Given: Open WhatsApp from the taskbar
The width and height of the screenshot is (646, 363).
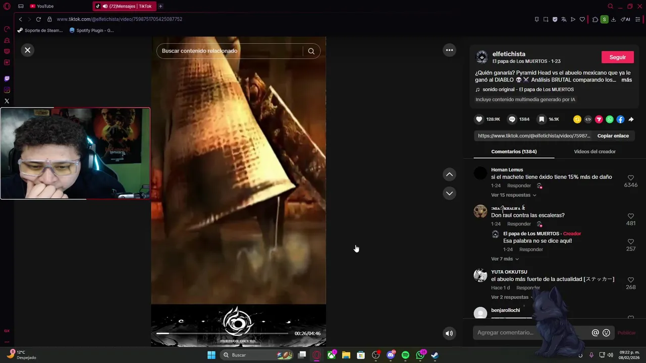Looking at the screenshot, I should tap(420, 355).
